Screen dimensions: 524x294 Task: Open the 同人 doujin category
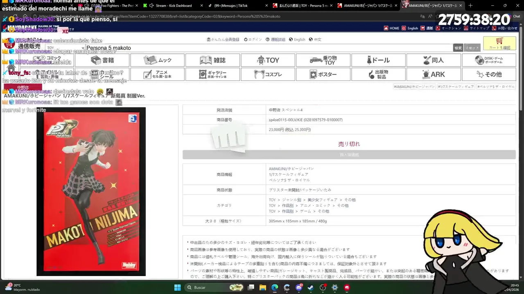(x=434, y=60)
